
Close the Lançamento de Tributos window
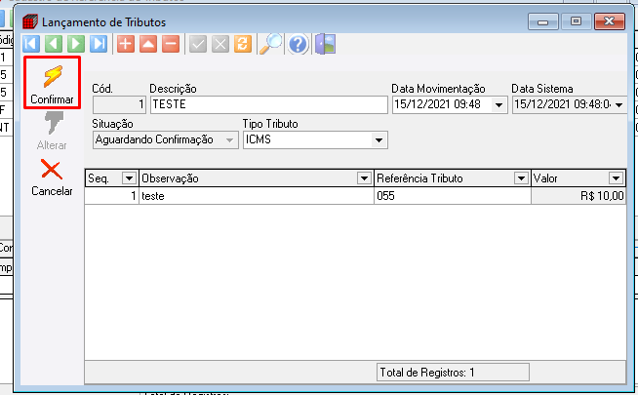point(609,21)
